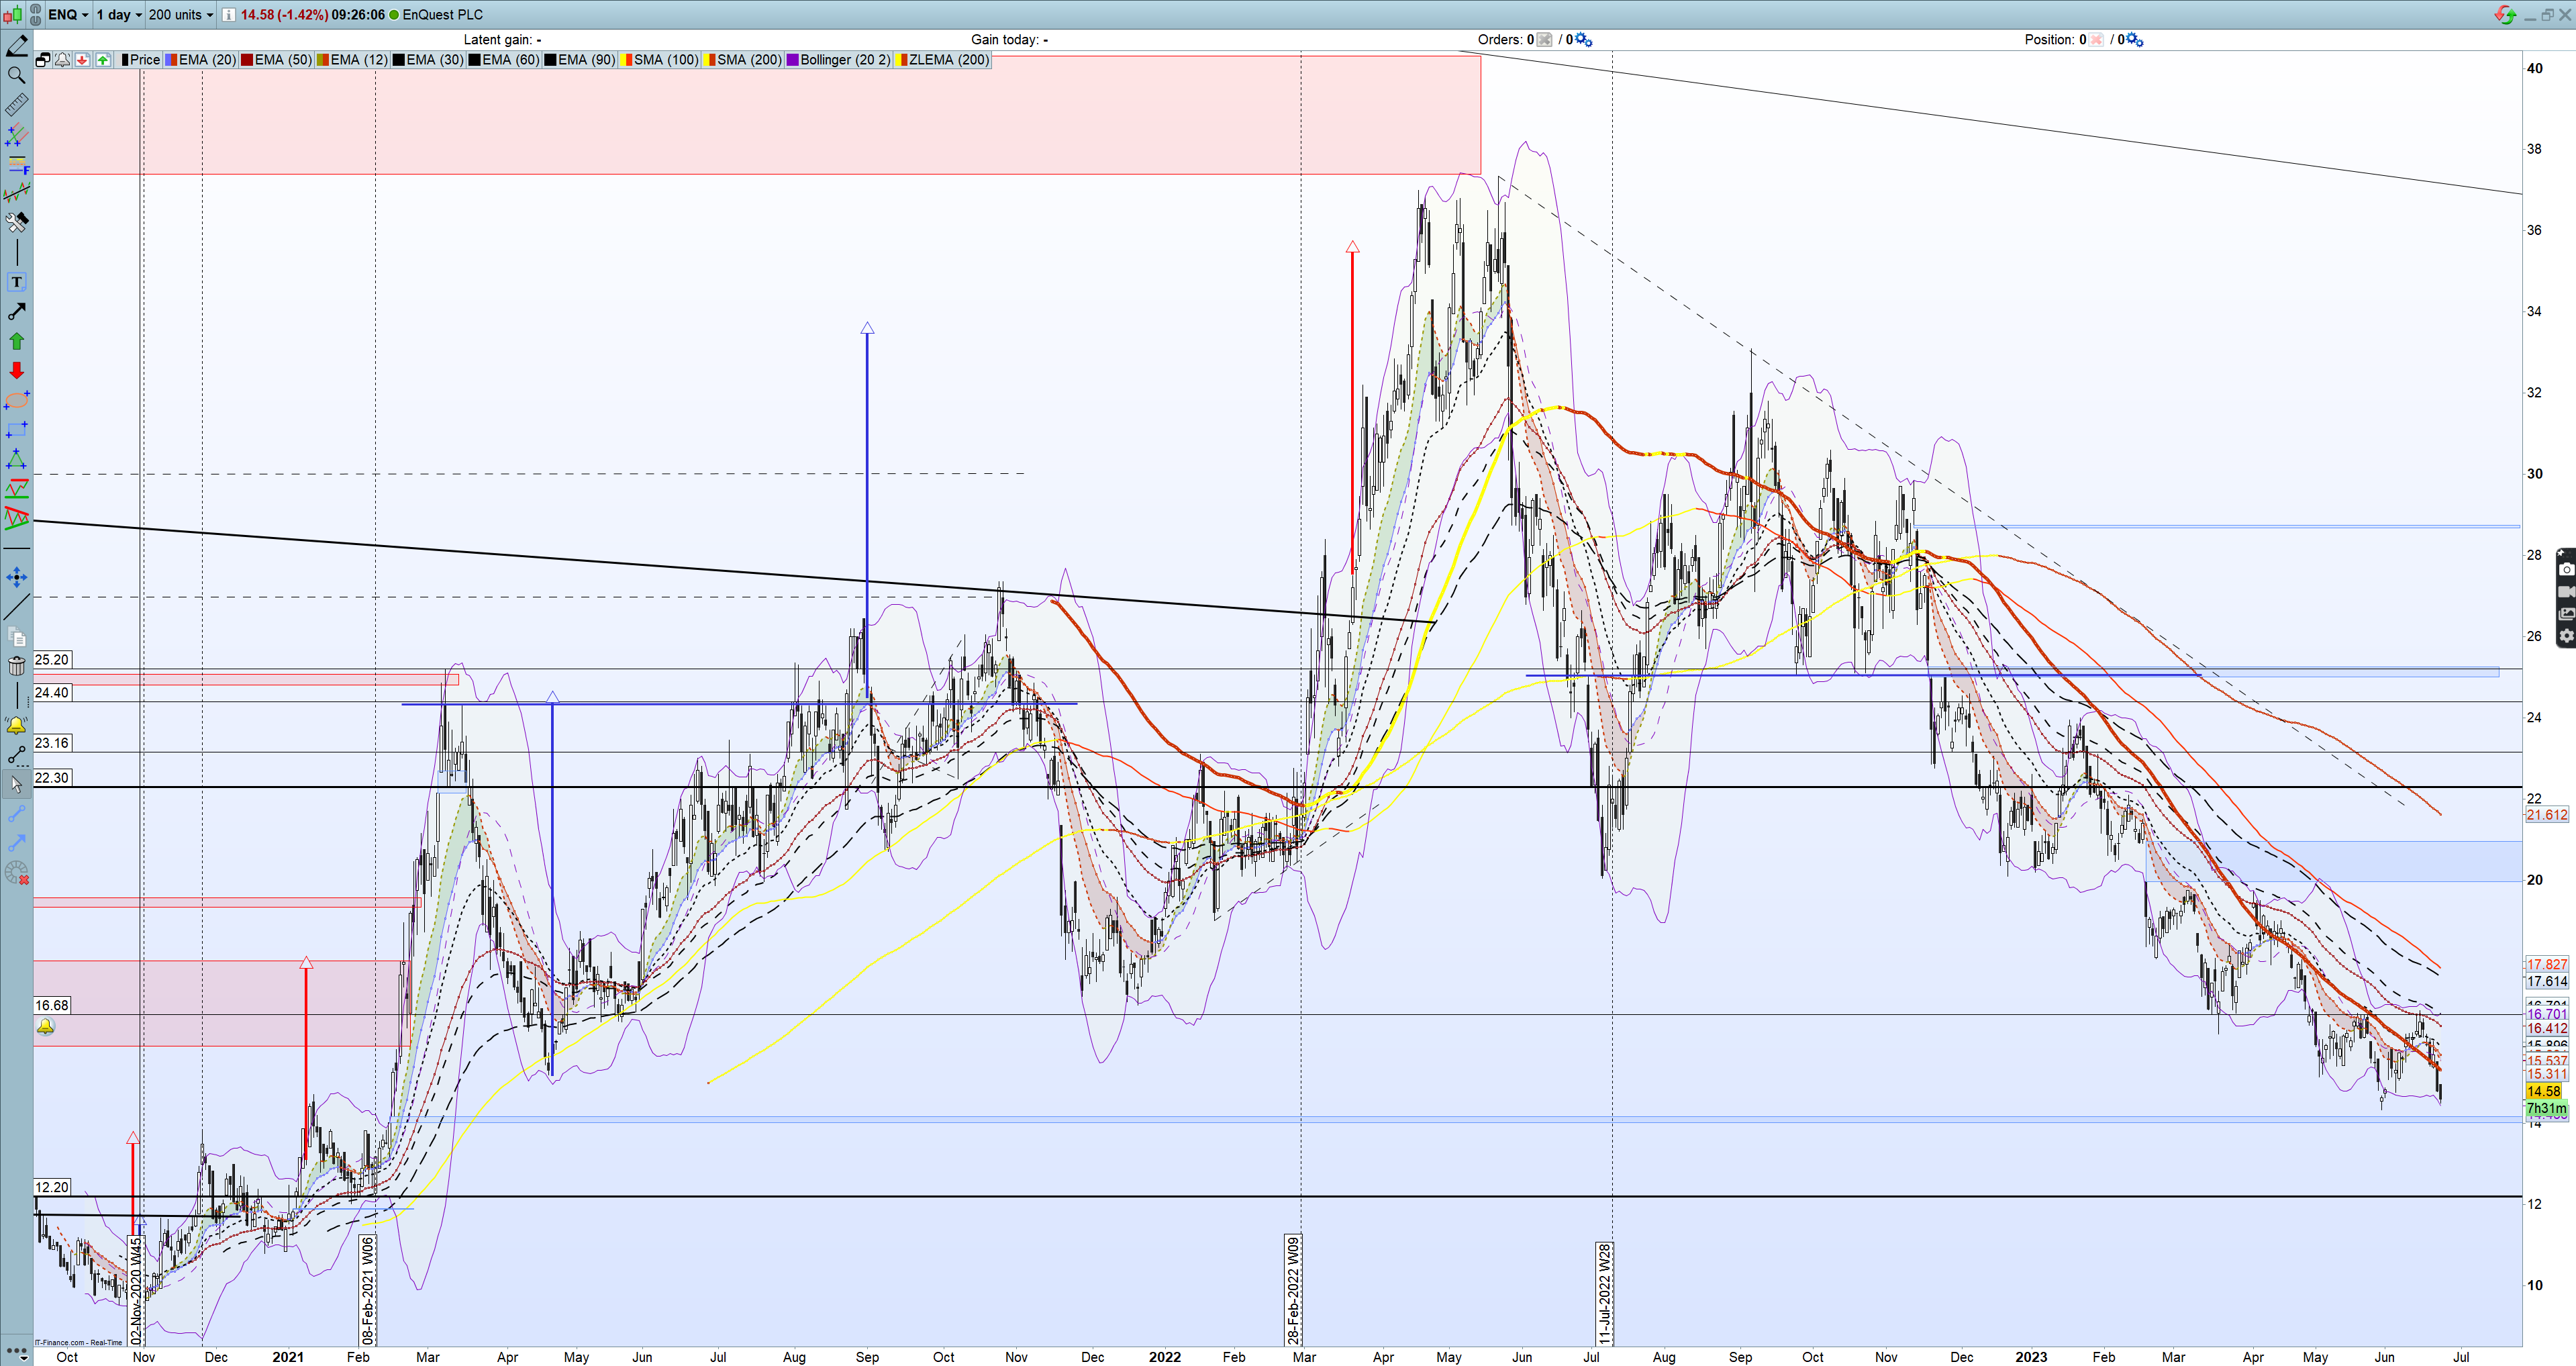Viewport: 2576px width, 1366px height.
Task: Click the 08-Feb-2021 W06 date marker
Action: pos(368,1290)
